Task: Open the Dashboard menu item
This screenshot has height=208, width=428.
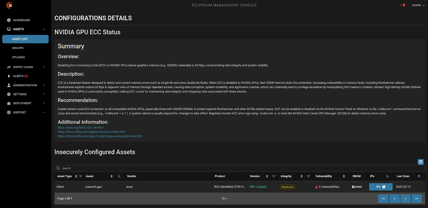Action: coord(22,20)
